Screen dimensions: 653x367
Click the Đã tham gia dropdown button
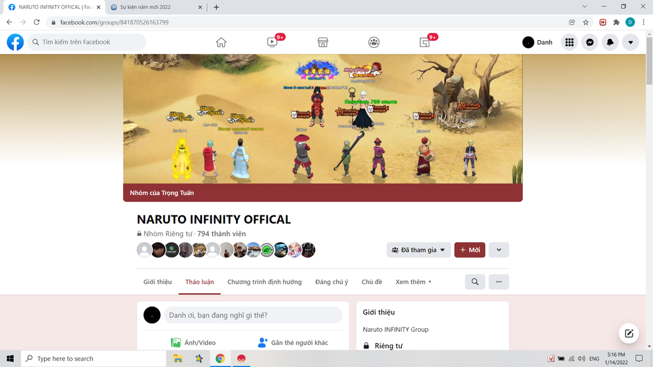coord(418,250)
